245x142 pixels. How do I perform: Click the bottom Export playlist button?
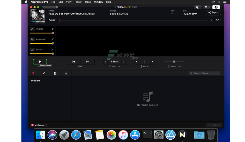point(214,125)
